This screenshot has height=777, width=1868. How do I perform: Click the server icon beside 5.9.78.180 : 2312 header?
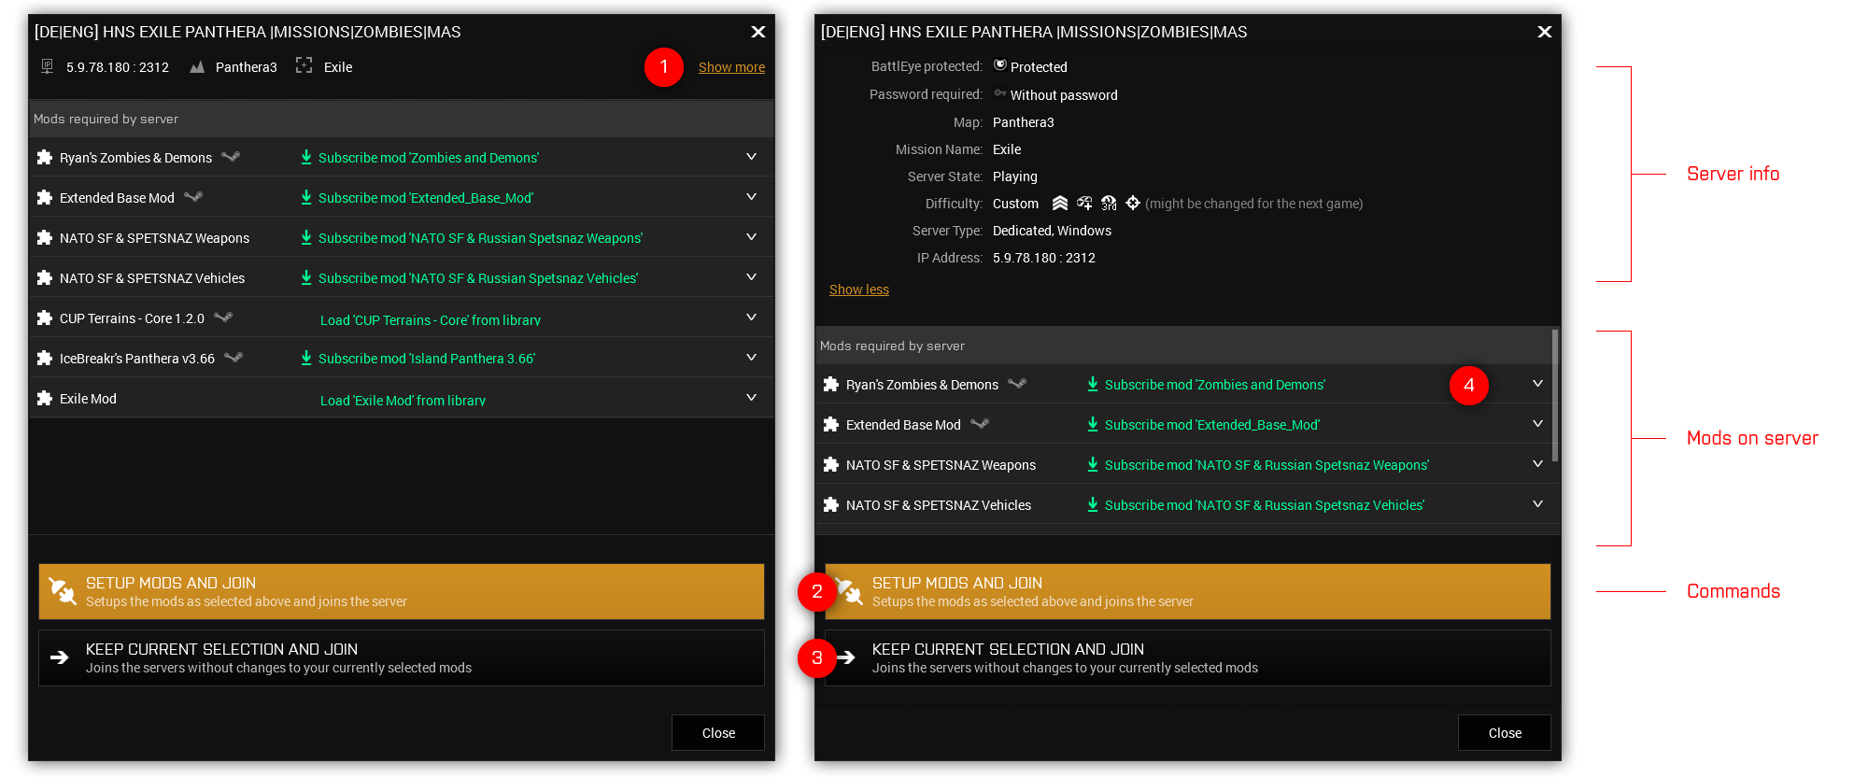pos(47,66)
